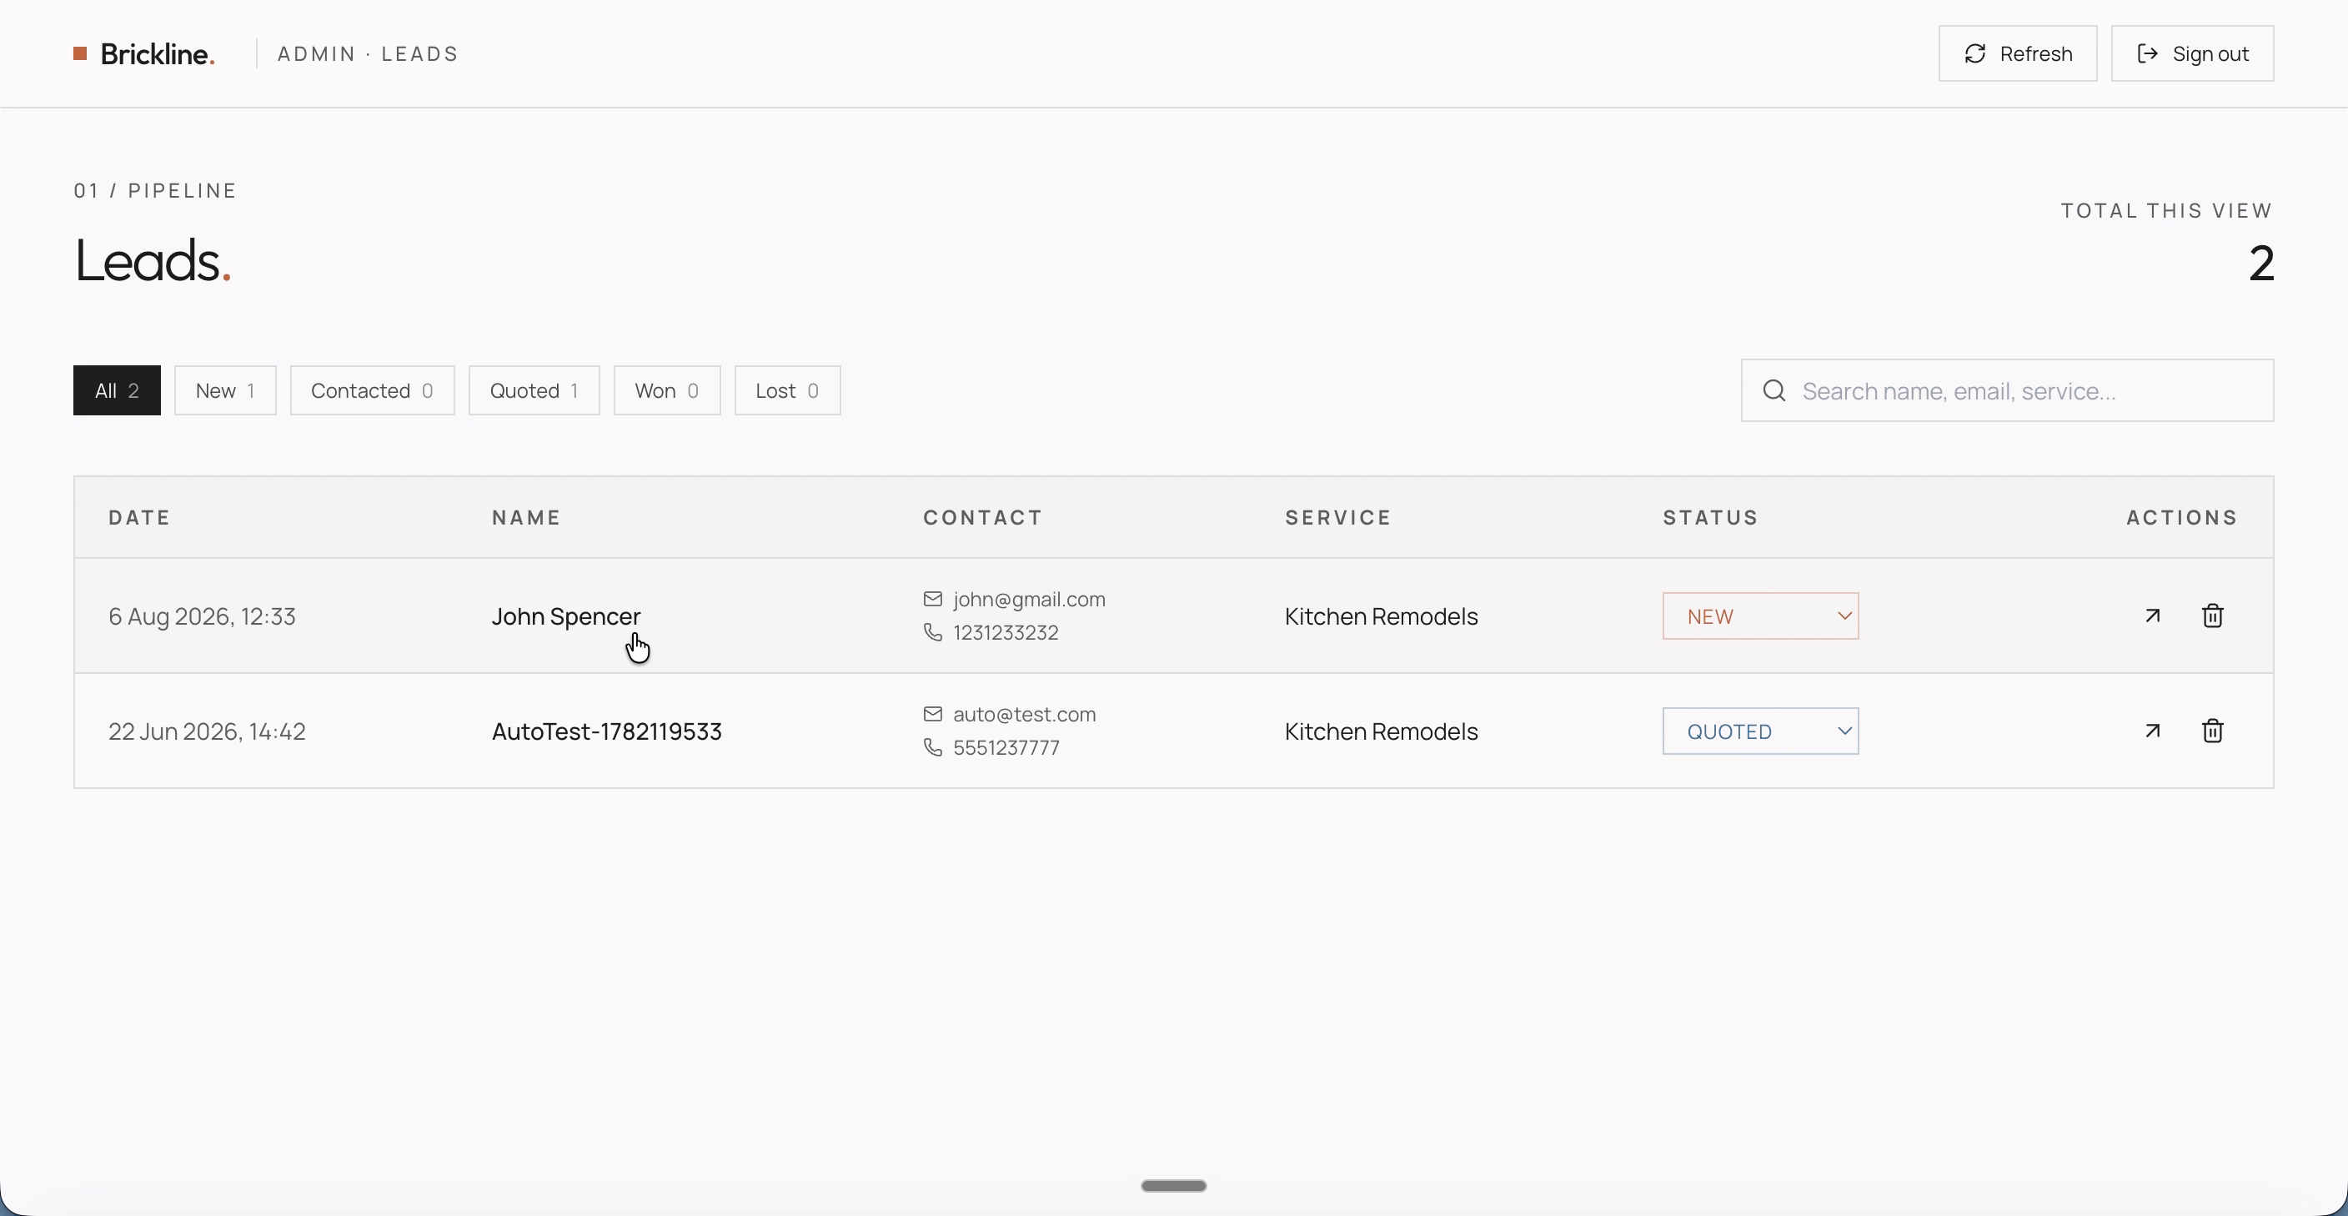Open John Spencer lead details arrow icon
The height and width of the screenshot is (1216, 2348).
tap(2152, 616)
